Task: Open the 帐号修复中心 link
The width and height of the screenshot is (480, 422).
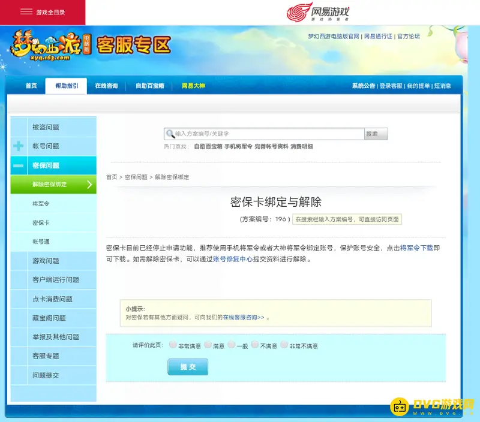Action: [x=233, y=259]
